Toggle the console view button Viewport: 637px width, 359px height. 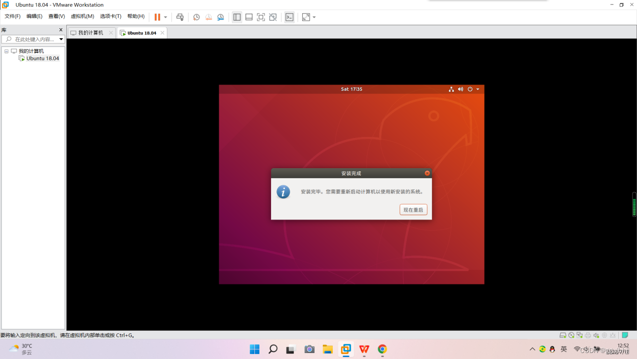[x=290, y=17]
